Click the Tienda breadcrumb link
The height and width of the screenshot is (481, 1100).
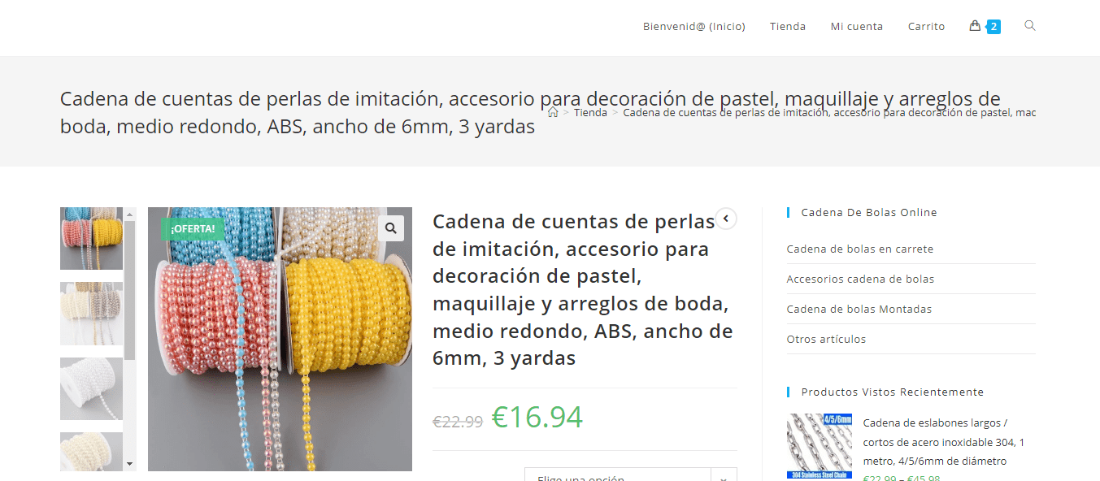click(x=590, y=112)
